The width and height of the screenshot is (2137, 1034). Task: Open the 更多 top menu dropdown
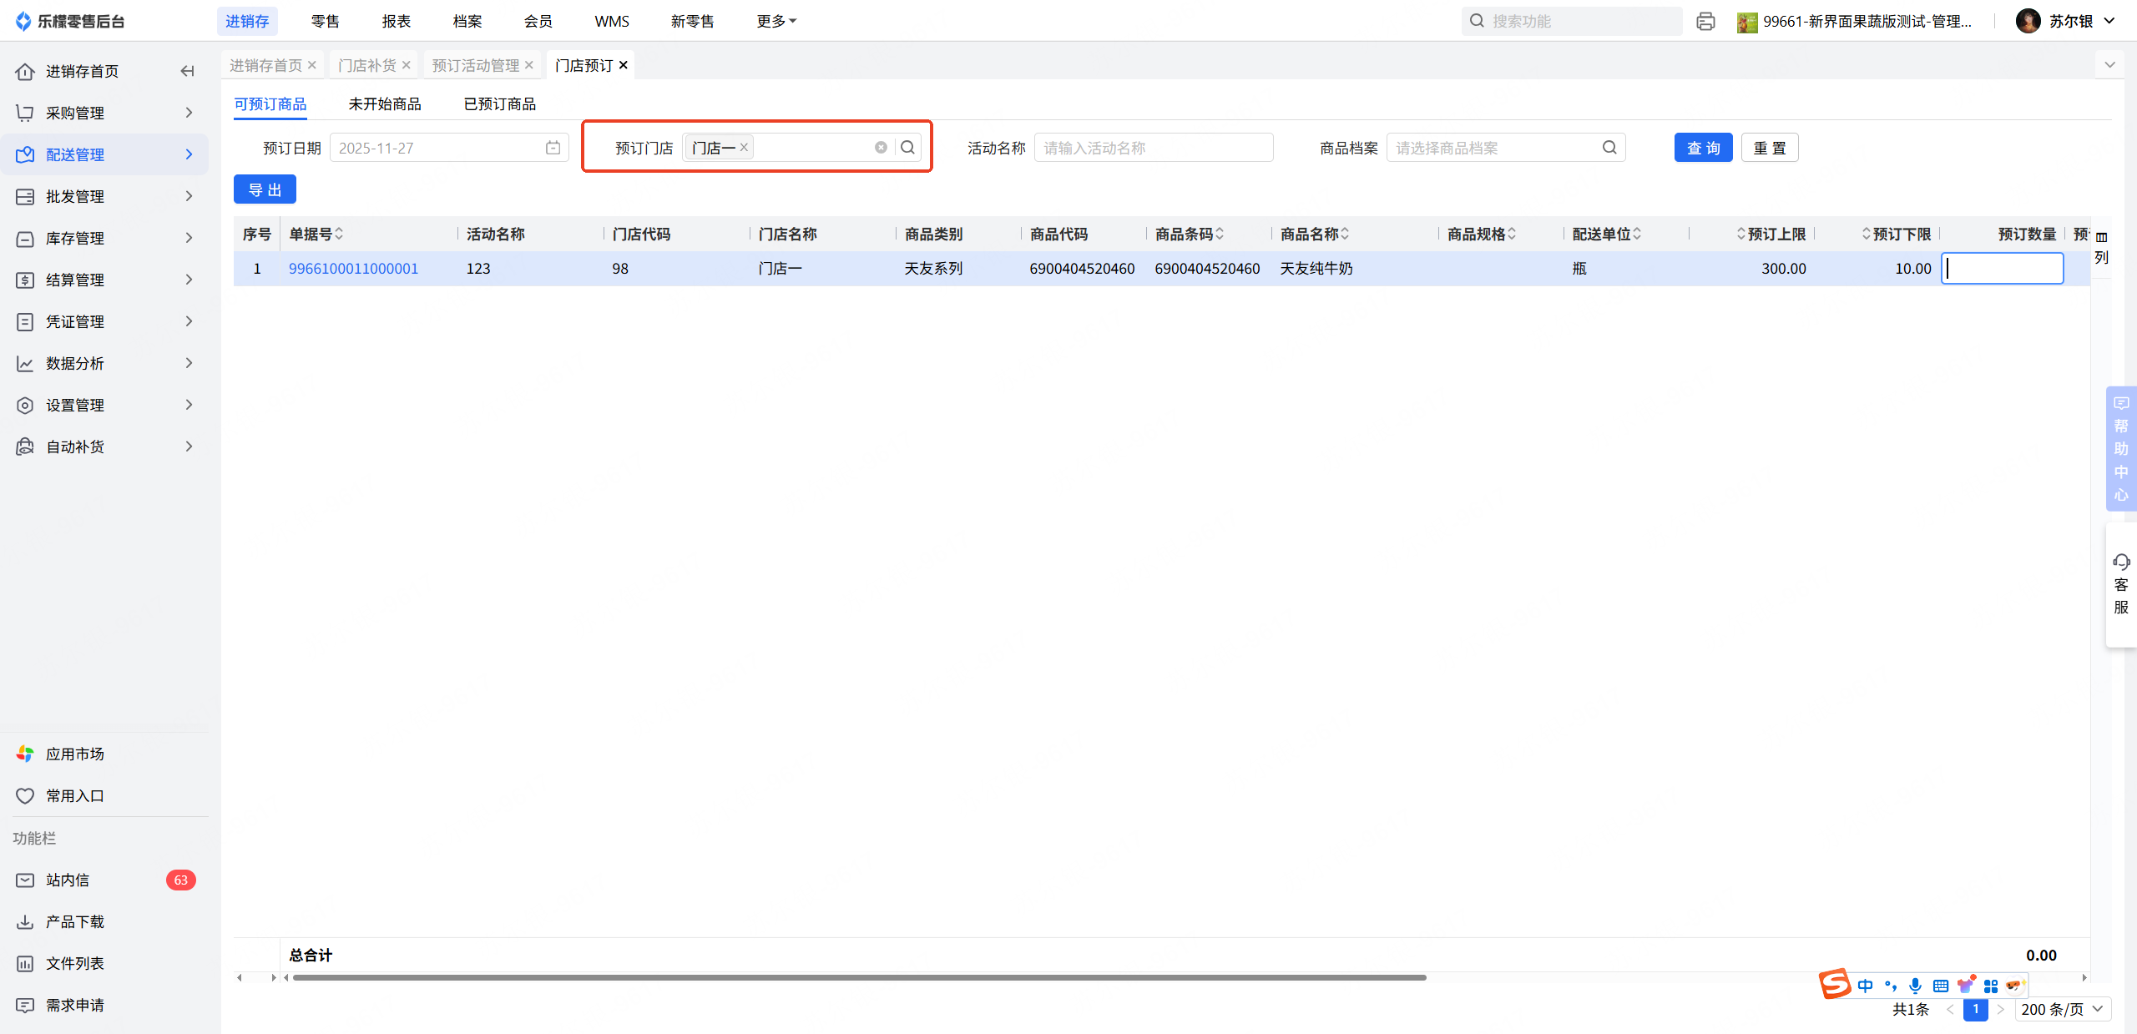pos(775,21)
